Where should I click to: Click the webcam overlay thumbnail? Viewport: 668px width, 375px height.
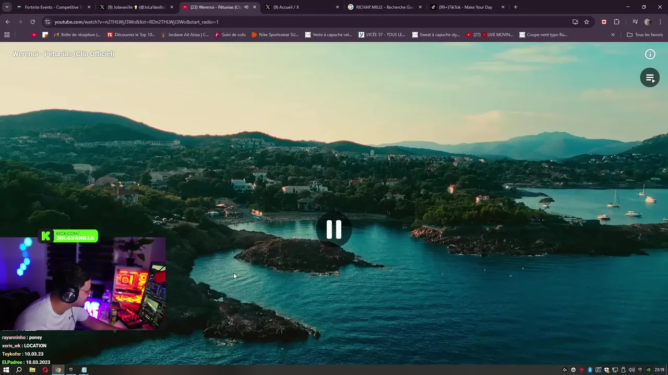click(83, 284)
